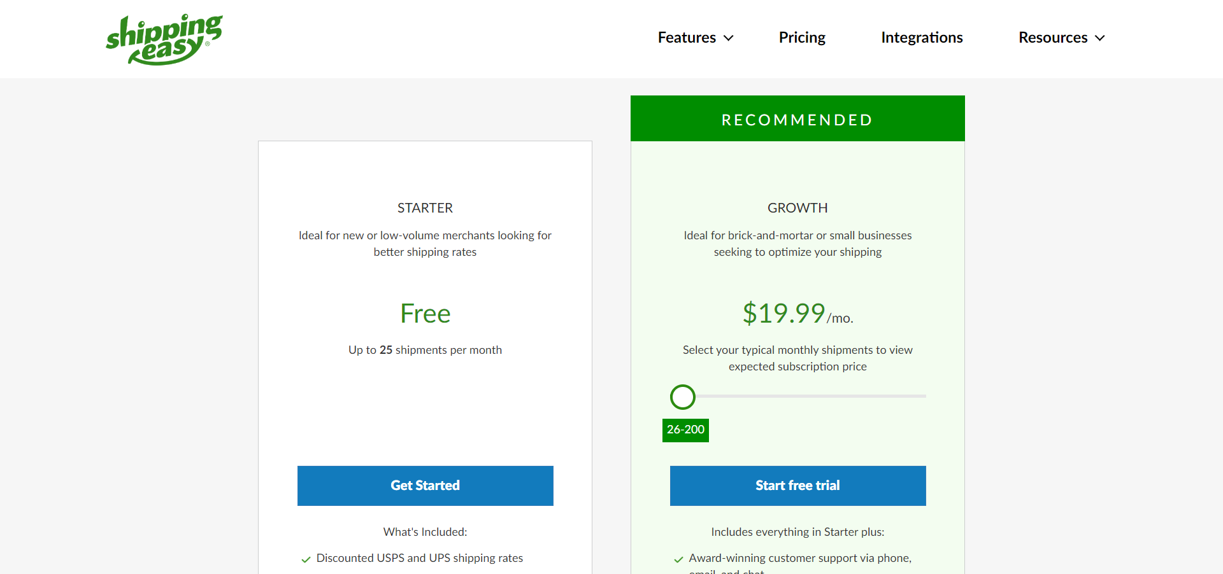Image resolution: width=1223 pixels, height=574 pixels.
Task: Click the 26-200 shipments range badge
Action: tap(685, 430)
